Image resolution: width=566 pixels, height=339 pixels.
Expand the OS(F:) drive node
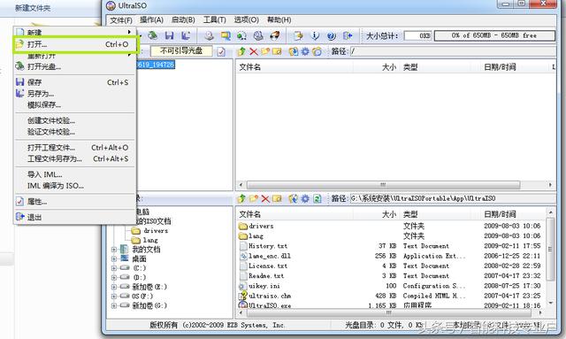coord(114,297)
